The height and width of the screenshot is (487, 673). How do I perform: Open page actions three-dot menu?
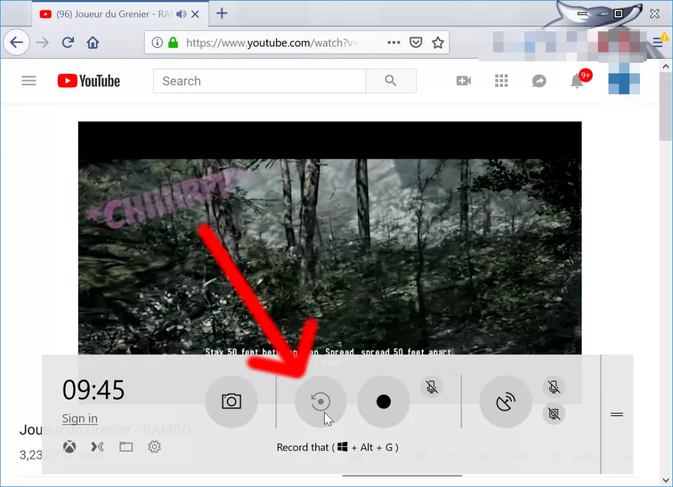coord(394,43)
